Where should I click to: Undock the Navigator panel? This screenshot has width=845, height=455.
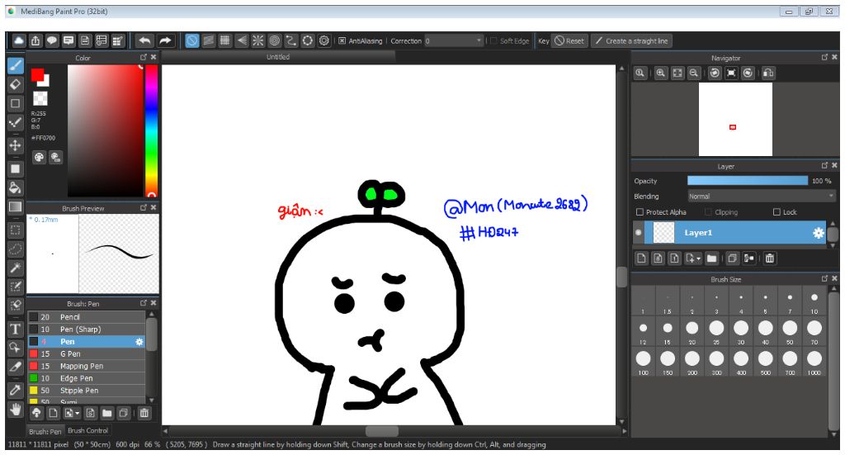(824, 57)
